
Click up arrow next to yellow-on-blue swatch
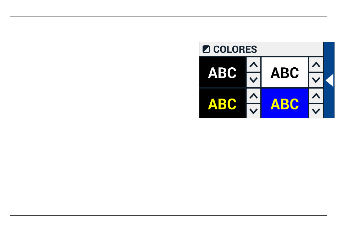point(316,96)
